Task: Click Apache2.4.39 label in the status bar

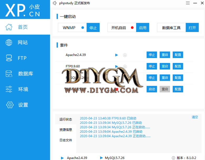Action: pyautogui.click(x=77, y=158)
